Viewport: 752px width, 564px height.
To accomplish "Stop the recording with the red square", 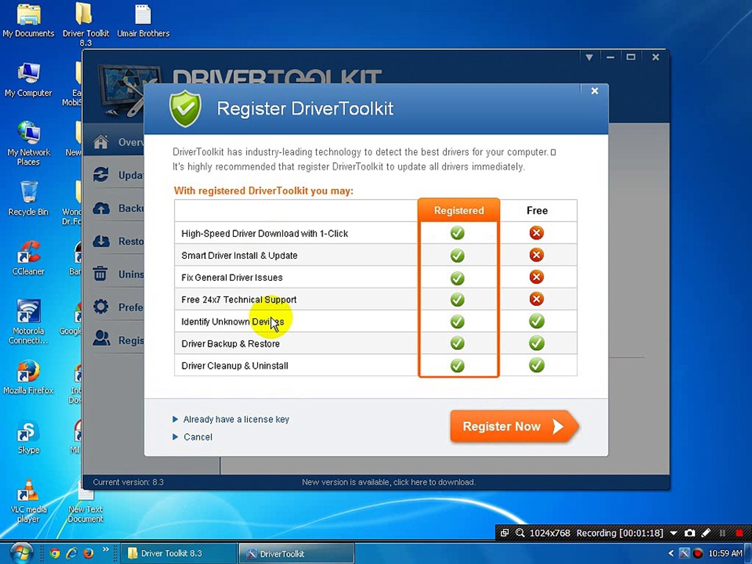I will coord(739,533).
